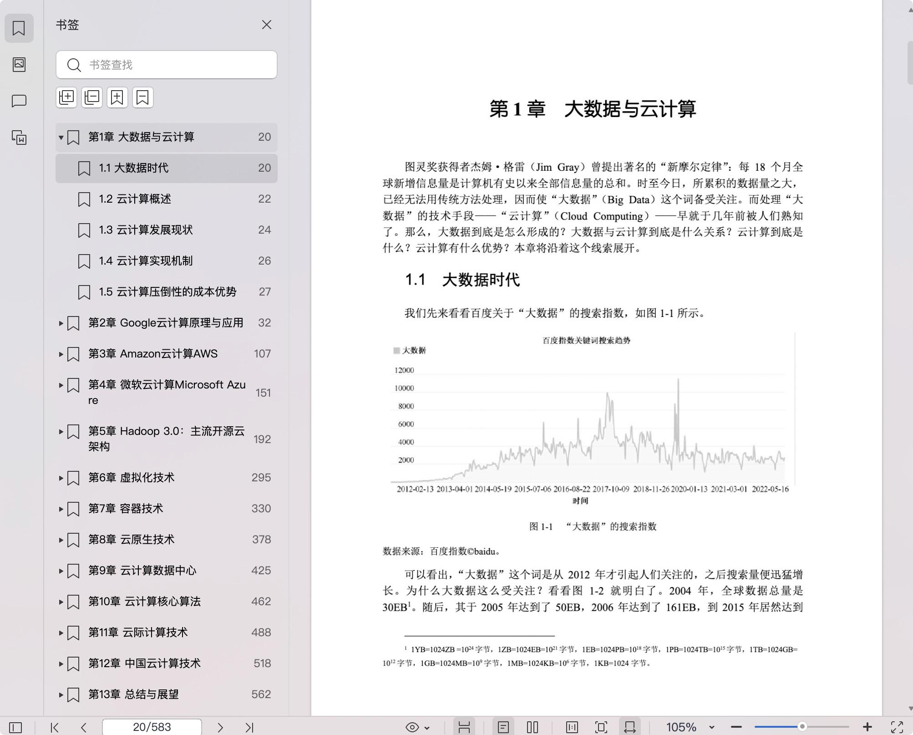
Task: Click the heading 1.1 大数据时代 in the page
Action: (462, 280)
